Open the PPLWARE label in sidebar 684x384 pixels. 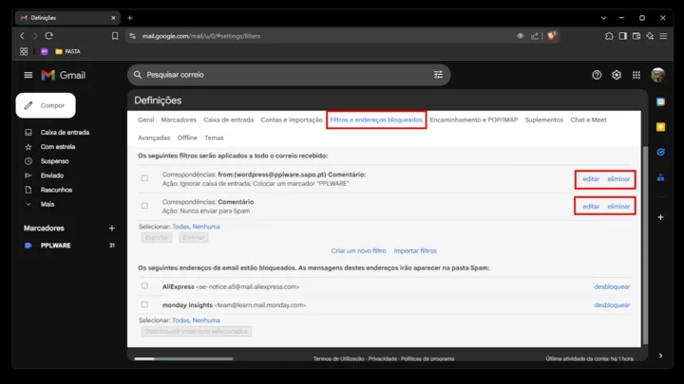point(56,246)
